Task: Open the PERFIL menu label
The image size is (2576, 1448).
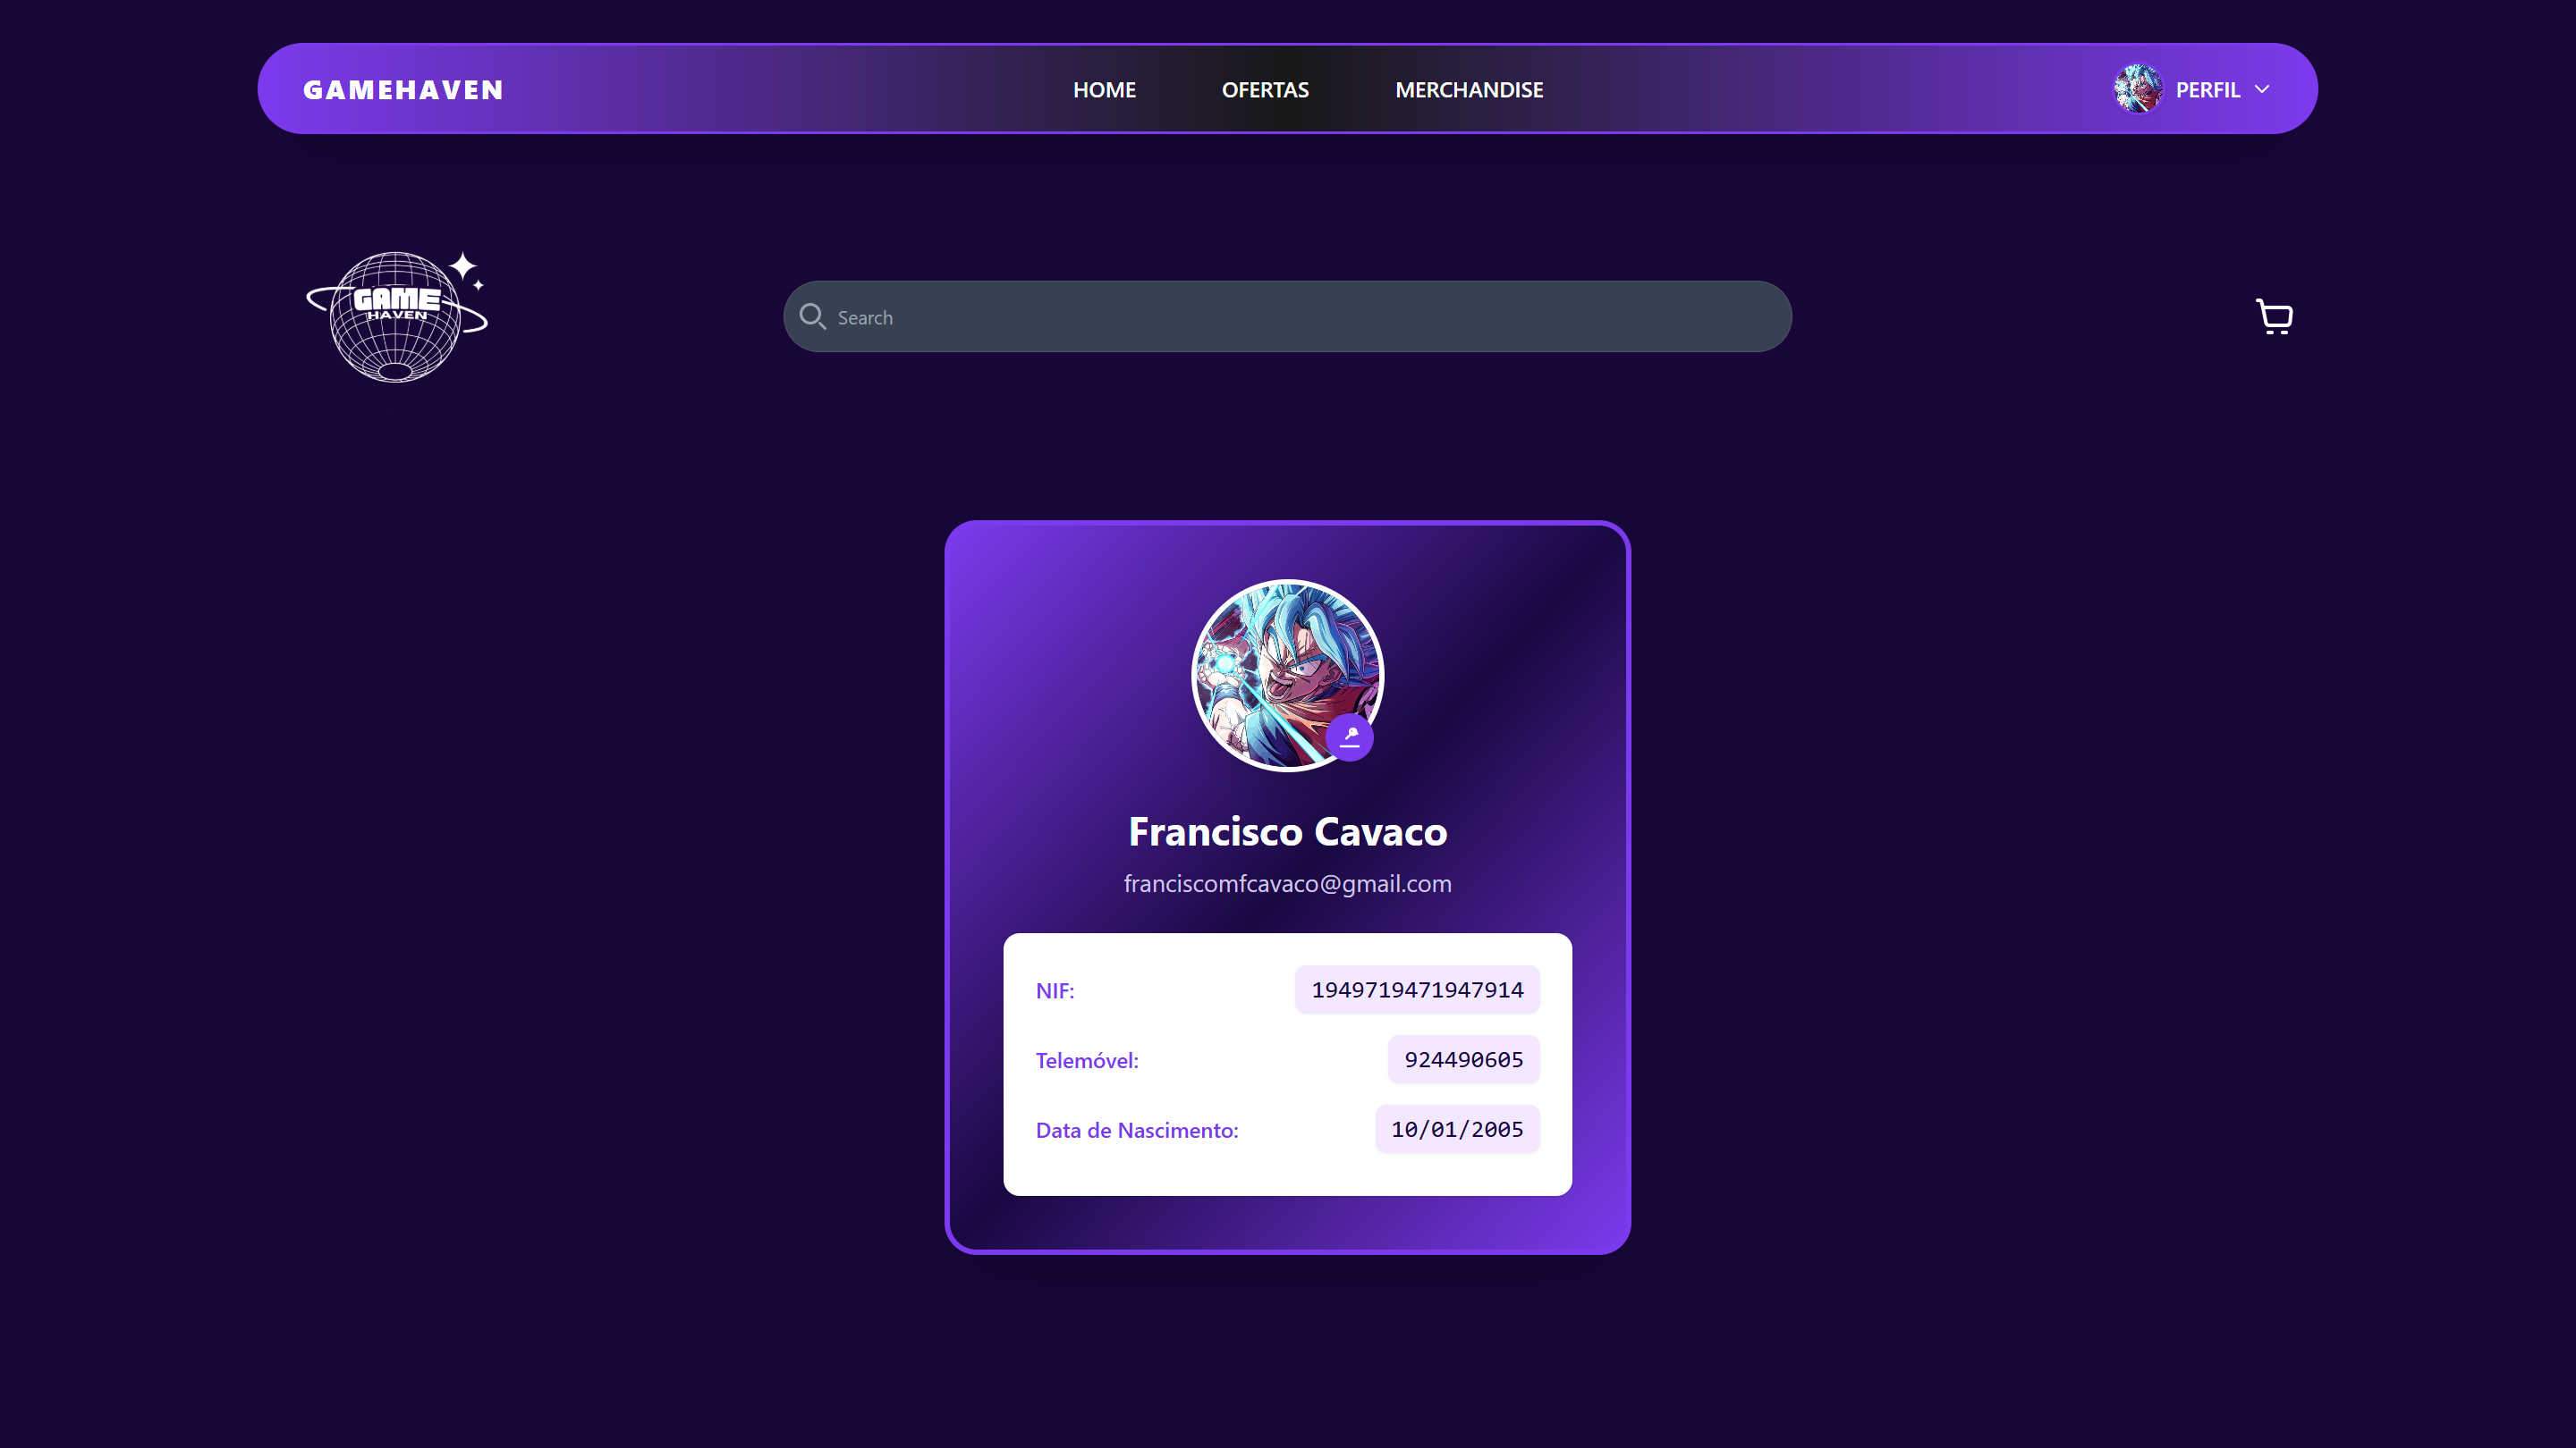Action: (x=2207, y=90)
